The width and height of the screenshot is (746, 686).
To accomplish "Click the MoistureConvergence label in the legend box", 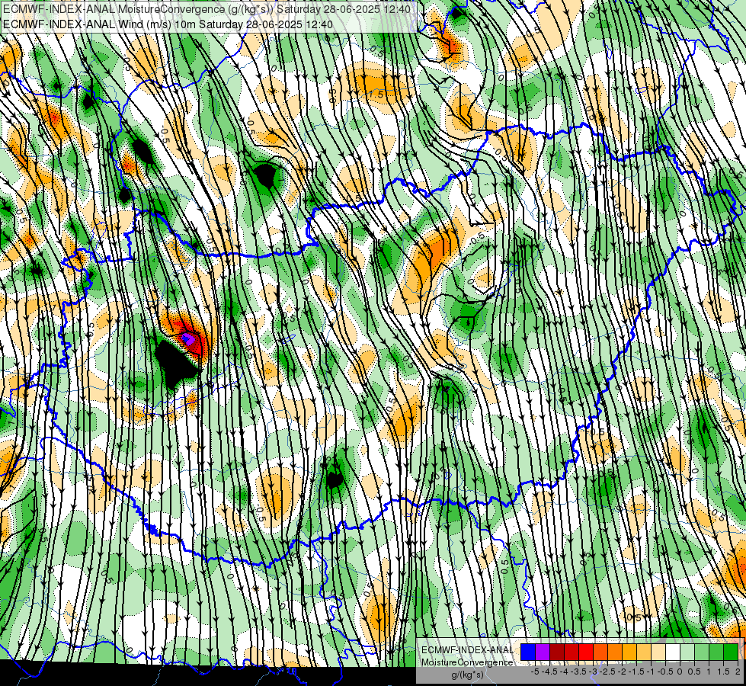I will point(467,662).
